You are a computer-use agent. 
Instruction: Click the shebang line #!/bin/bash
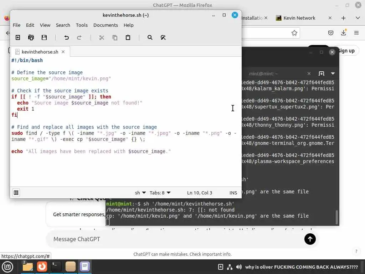coord(27,60)
